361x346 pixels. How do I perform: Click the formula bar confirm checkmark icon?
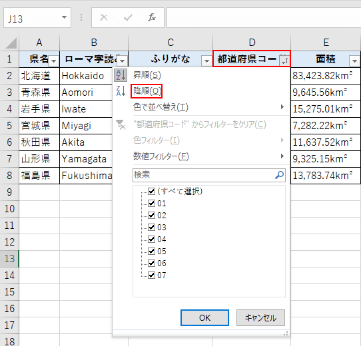(x=128, y=17)
